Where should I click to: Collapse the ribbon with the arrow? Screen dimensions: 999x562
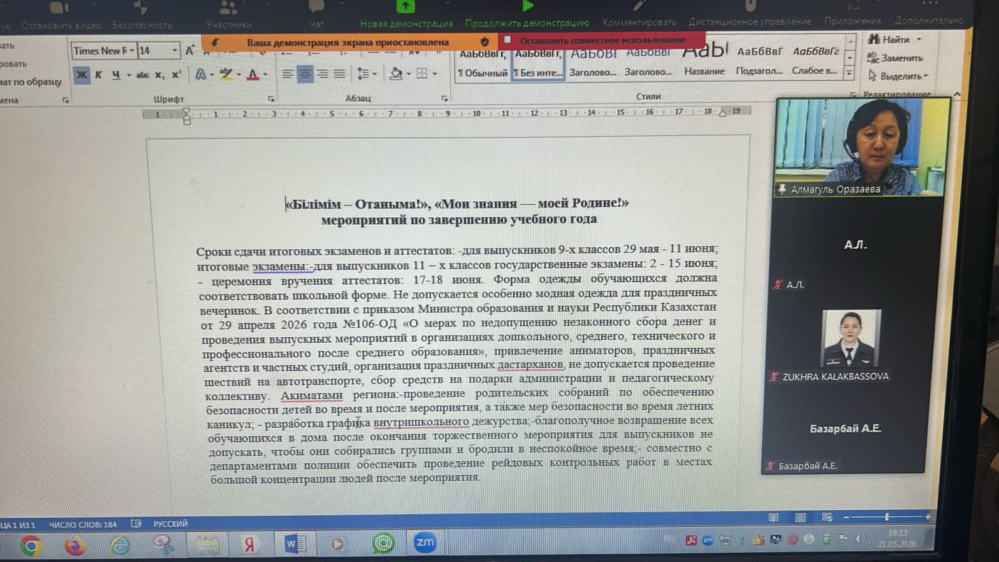tap(957, 94)
